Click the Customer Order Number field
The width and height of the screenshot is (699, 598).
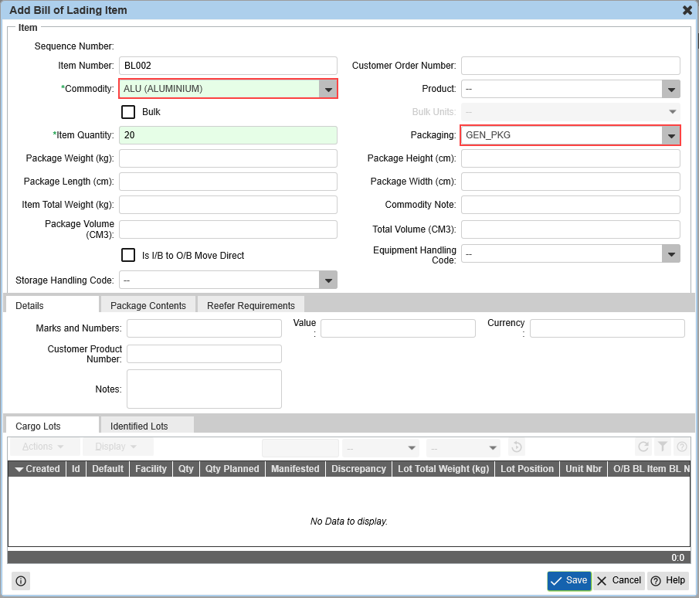(571, 66)
